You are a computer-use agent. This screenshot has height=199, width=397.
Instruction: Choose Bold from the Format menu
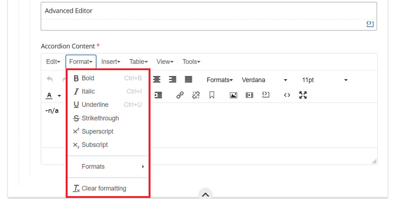[x=88, y=78]
